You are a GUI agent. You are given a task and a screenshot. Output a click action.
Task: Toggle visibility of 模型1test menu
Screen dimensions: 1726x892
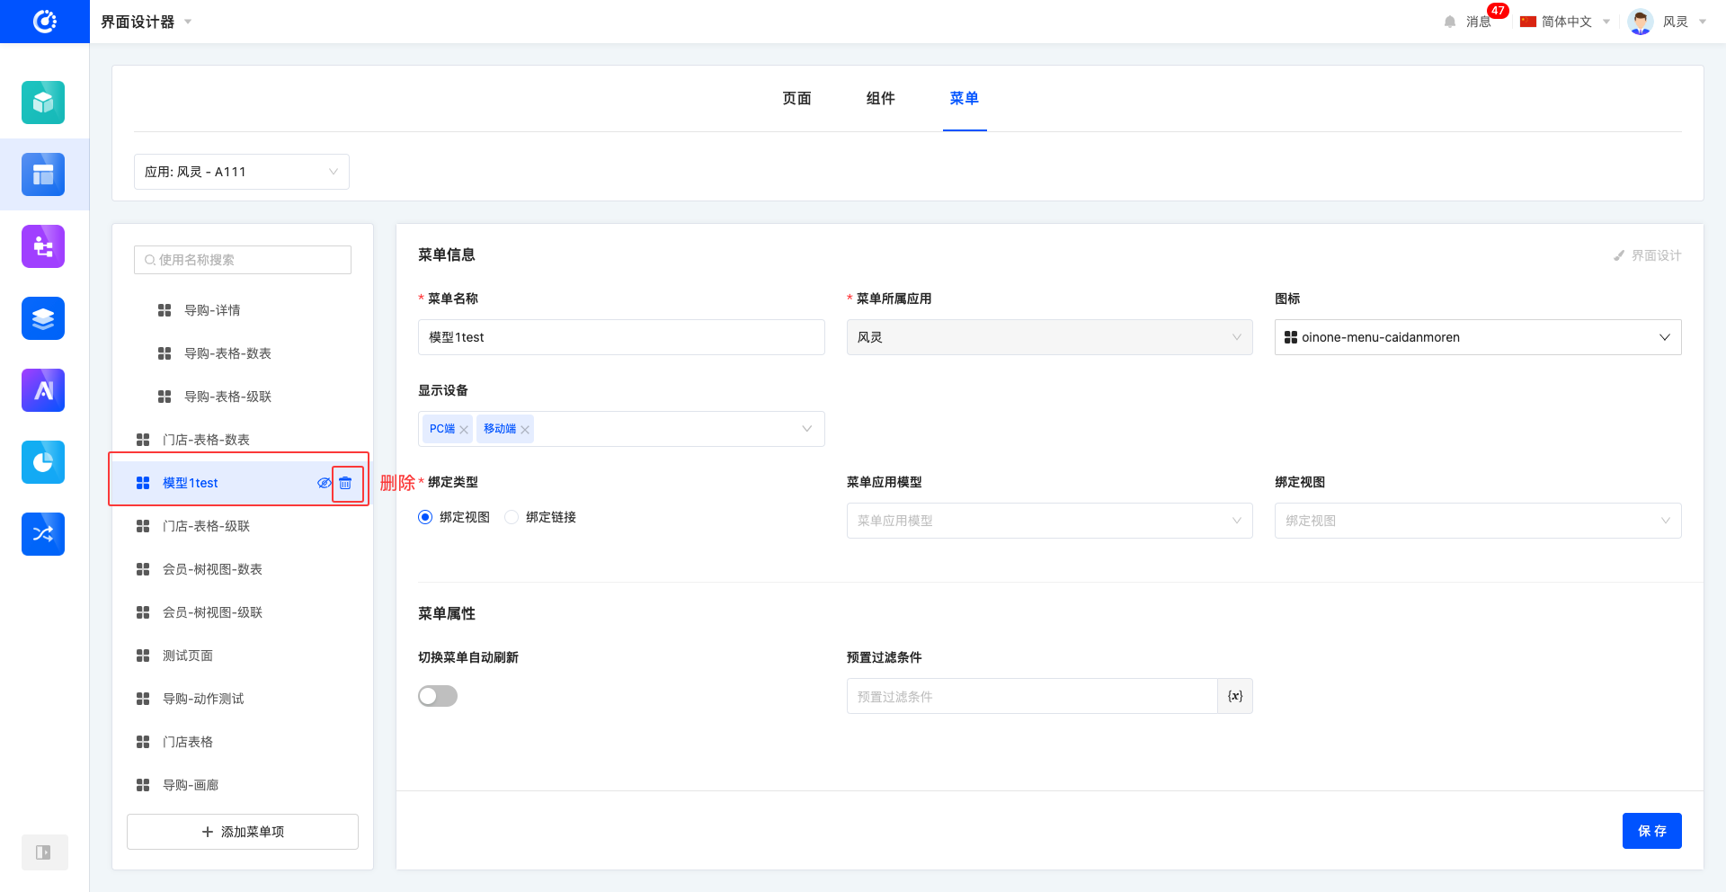[x=324, y=483]
